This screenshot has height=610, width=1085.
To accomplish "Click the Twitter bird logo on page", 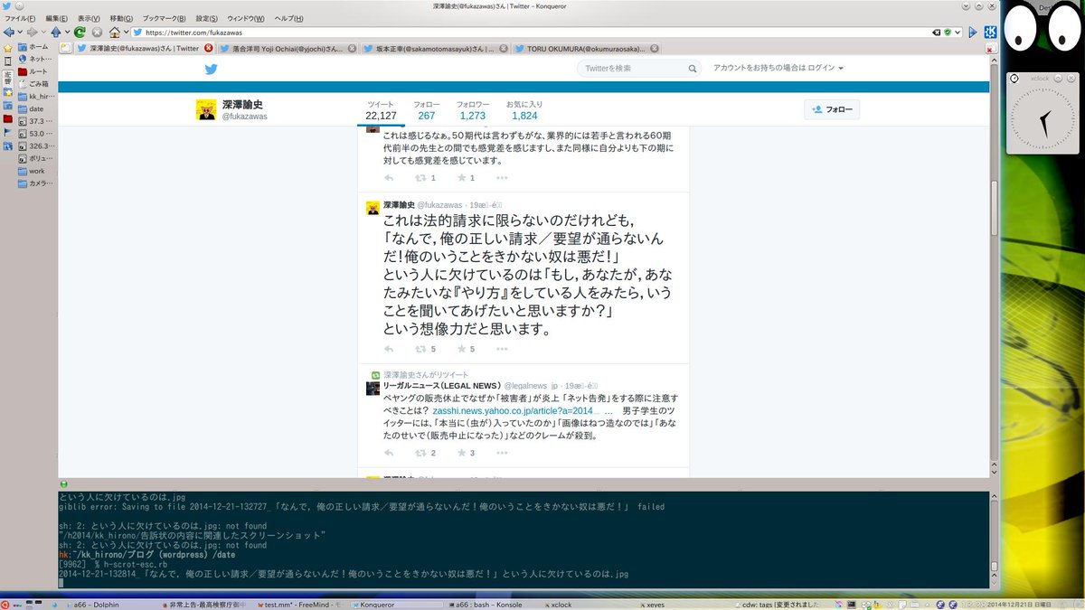I will click(211, 70).
